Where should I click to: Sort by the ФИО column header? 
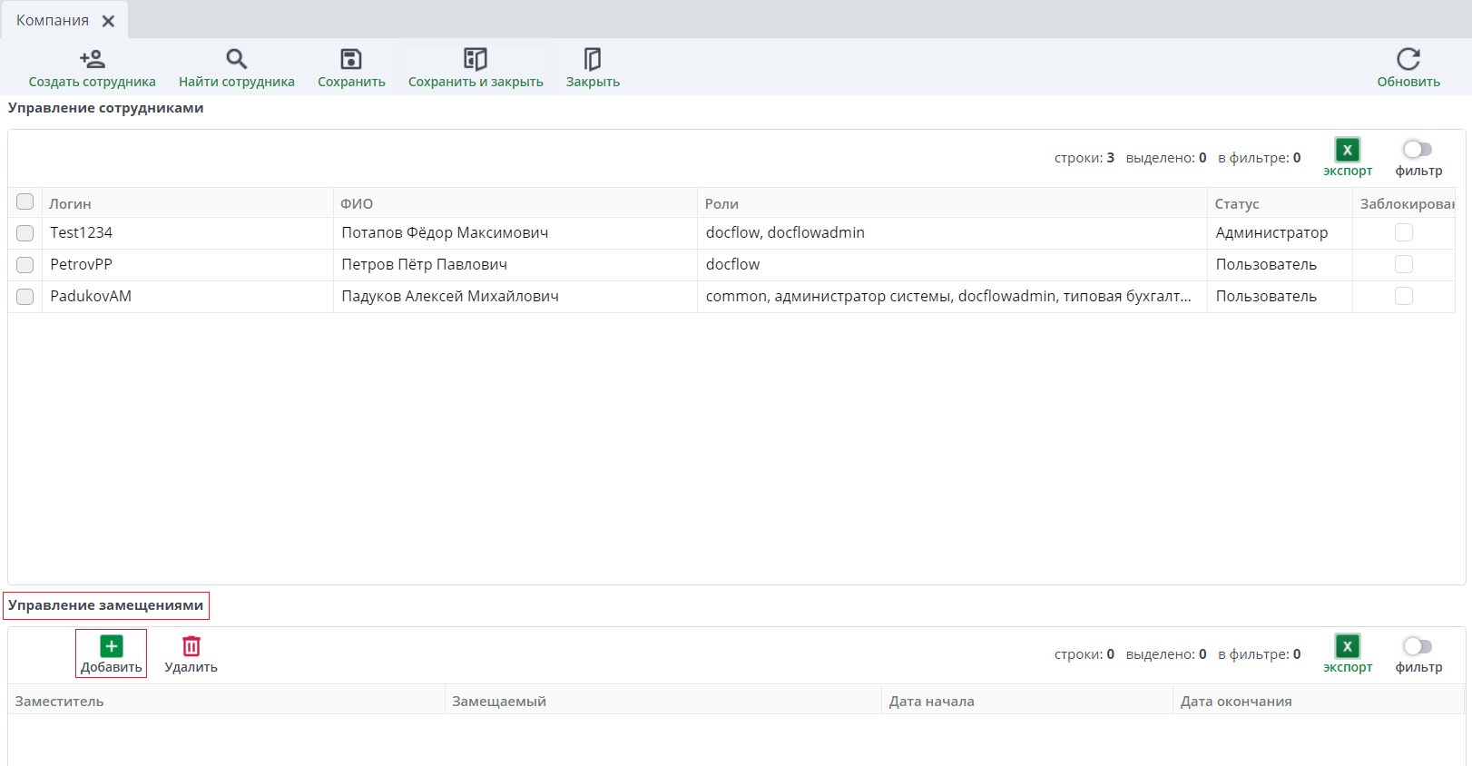point(357,204)
